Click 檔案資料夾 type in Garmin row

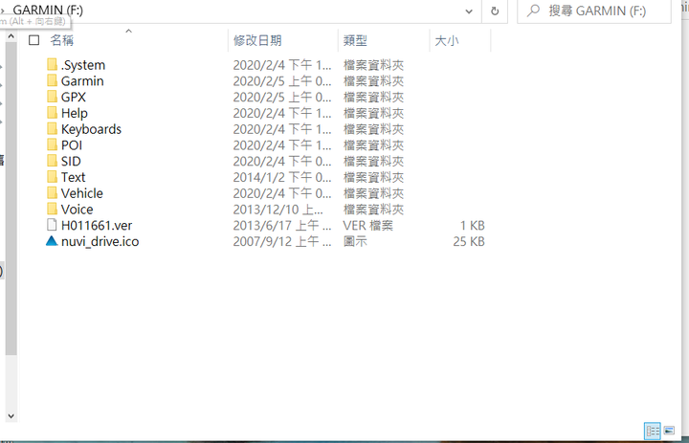coord(373,81)
